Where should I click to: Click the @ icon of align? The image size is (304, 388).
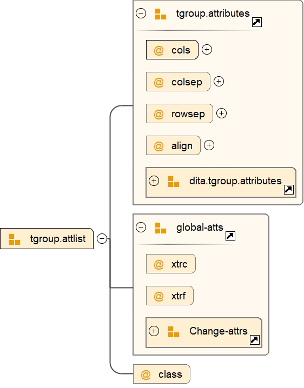click(x=158, y=146)
